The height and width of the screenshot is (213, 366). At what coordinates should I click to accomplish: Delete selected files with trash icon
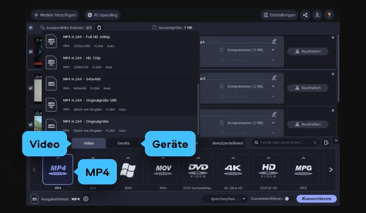(99, 28)
